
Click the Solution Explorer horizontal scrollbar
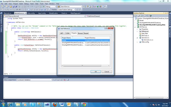[149, 98]
